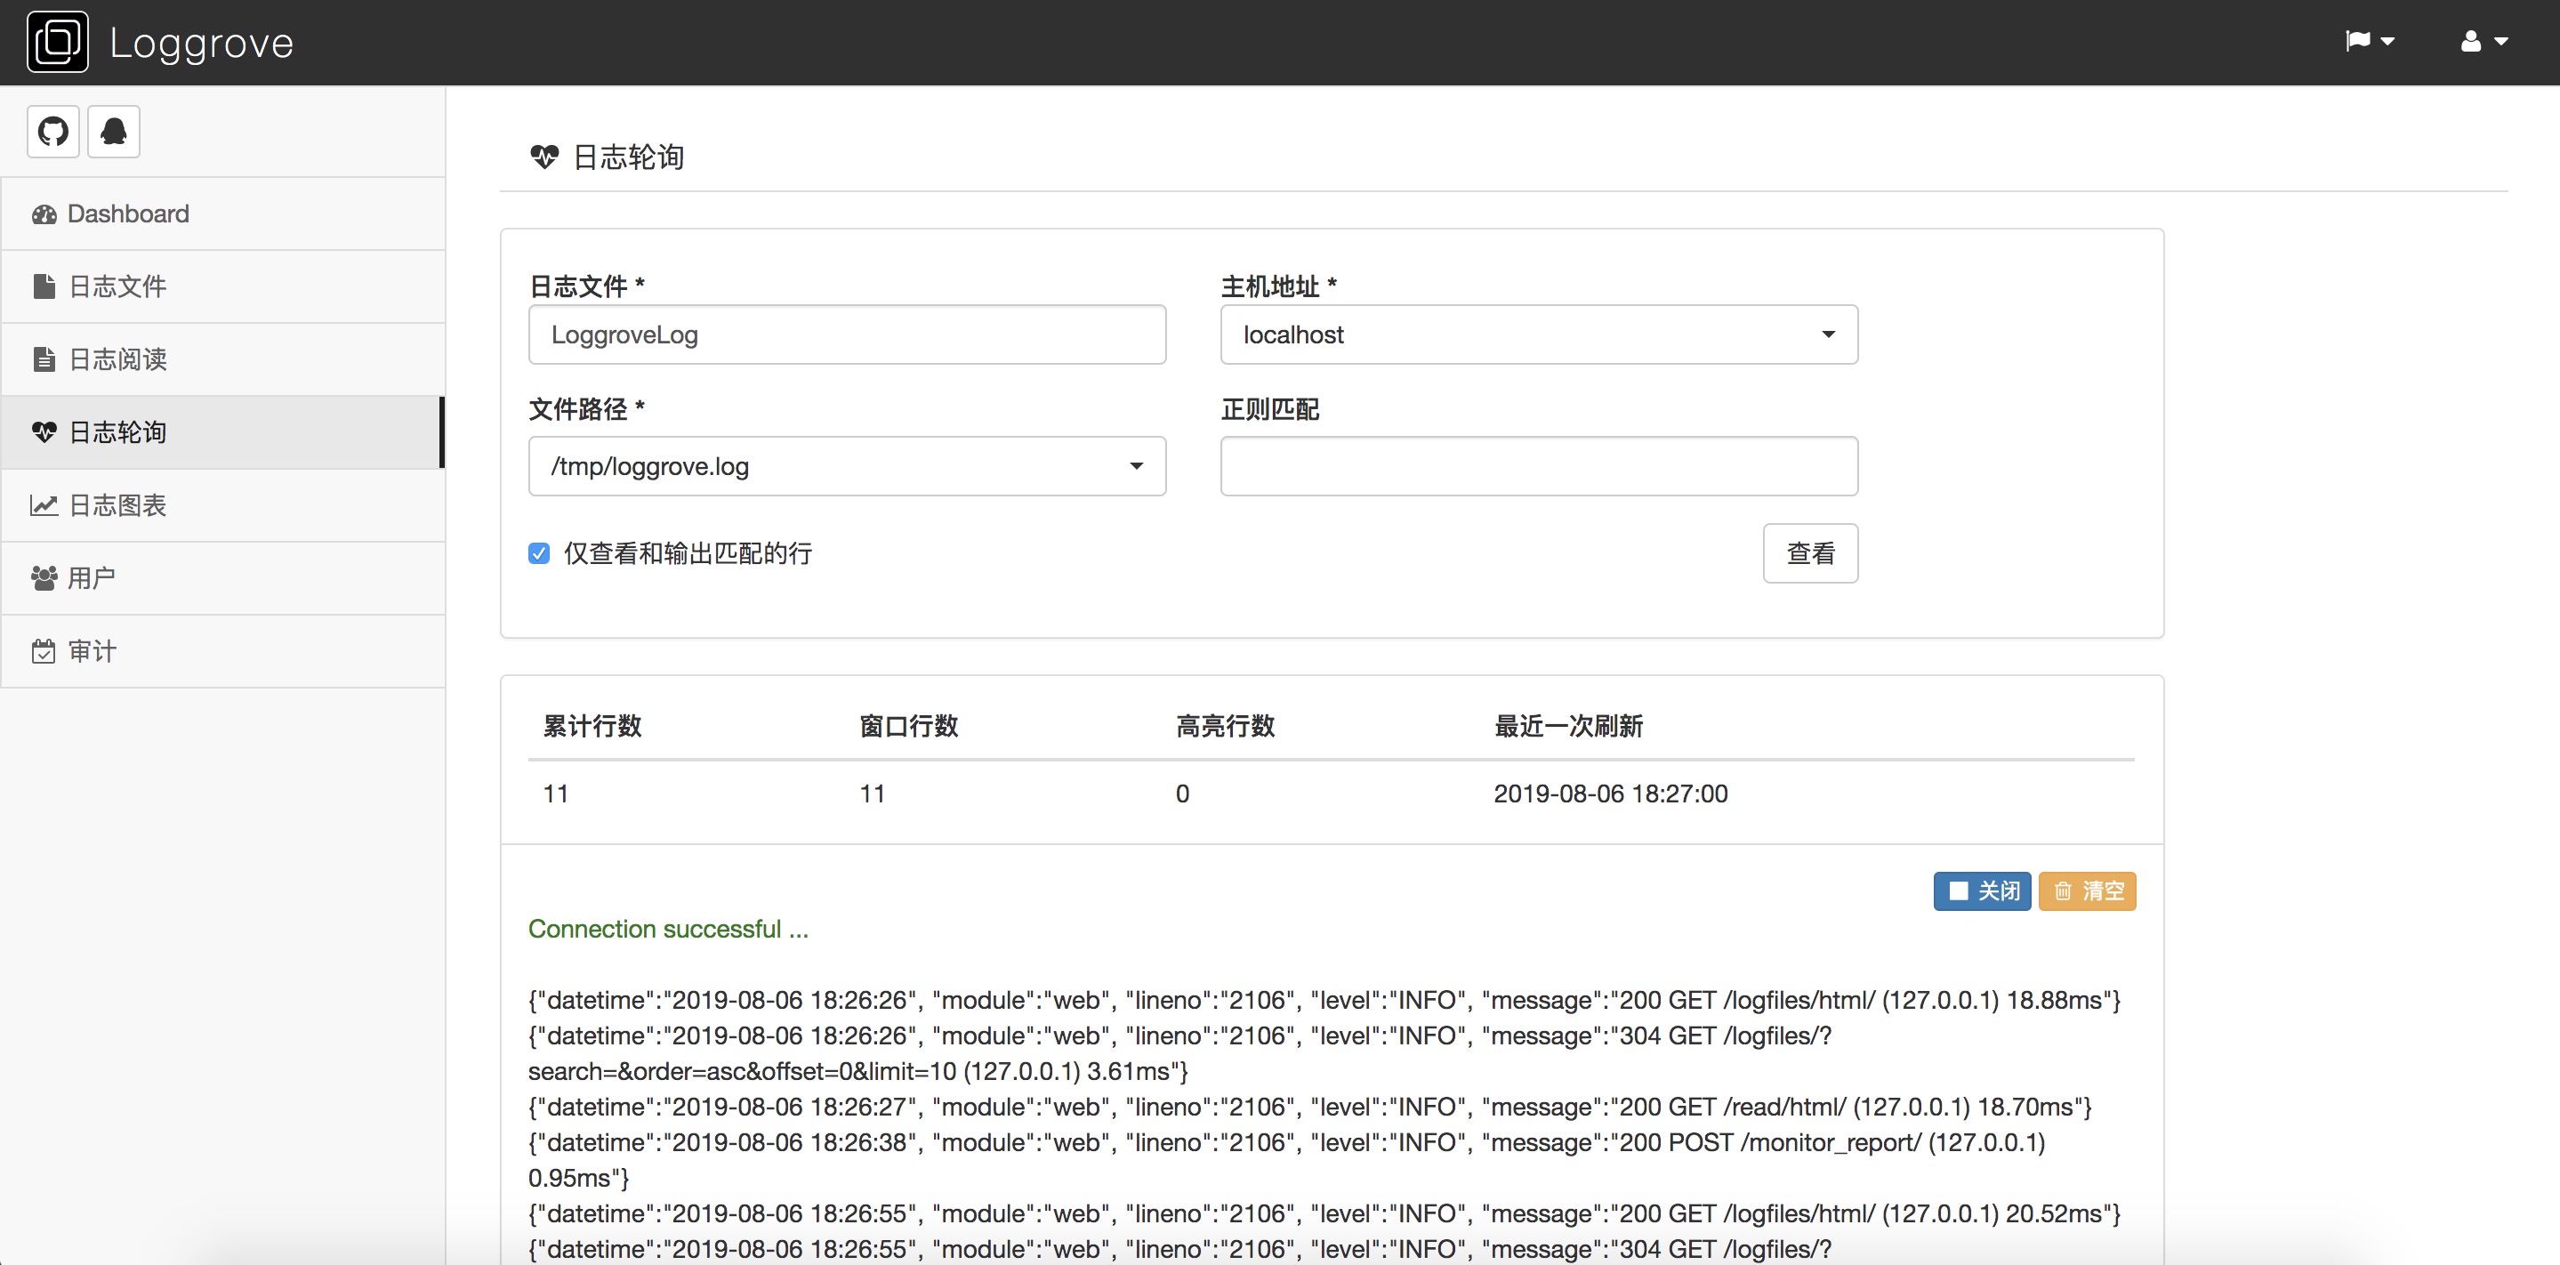Viewport: 2560px width, 1265px height.
Task: Click the Loggrove logo icon
Action: (58, 42)
